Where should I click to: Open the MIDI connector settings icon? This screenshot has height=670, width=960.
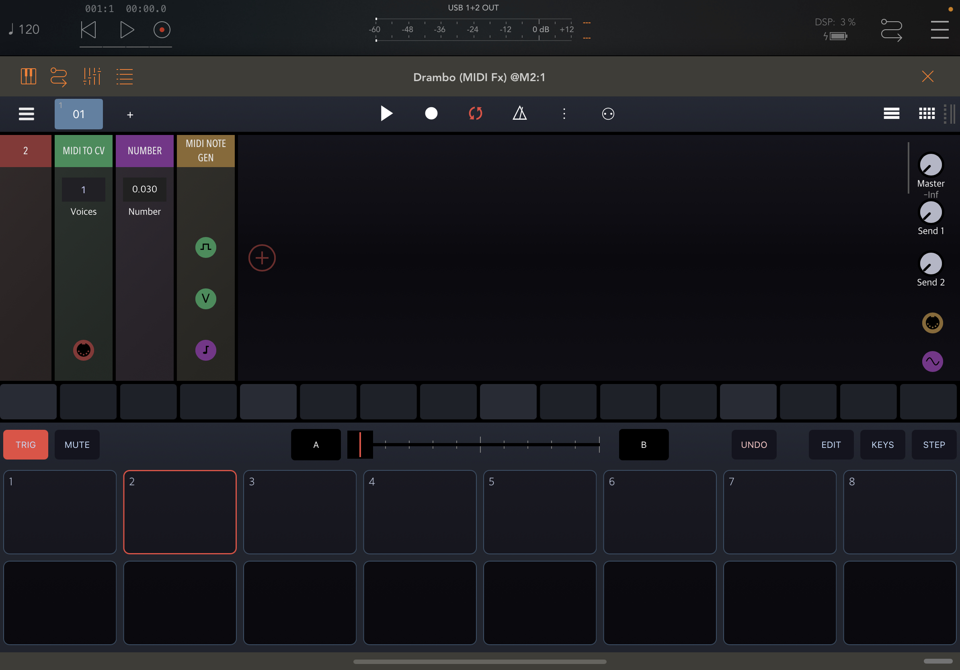pyautogui.click(x=608, y=114)
